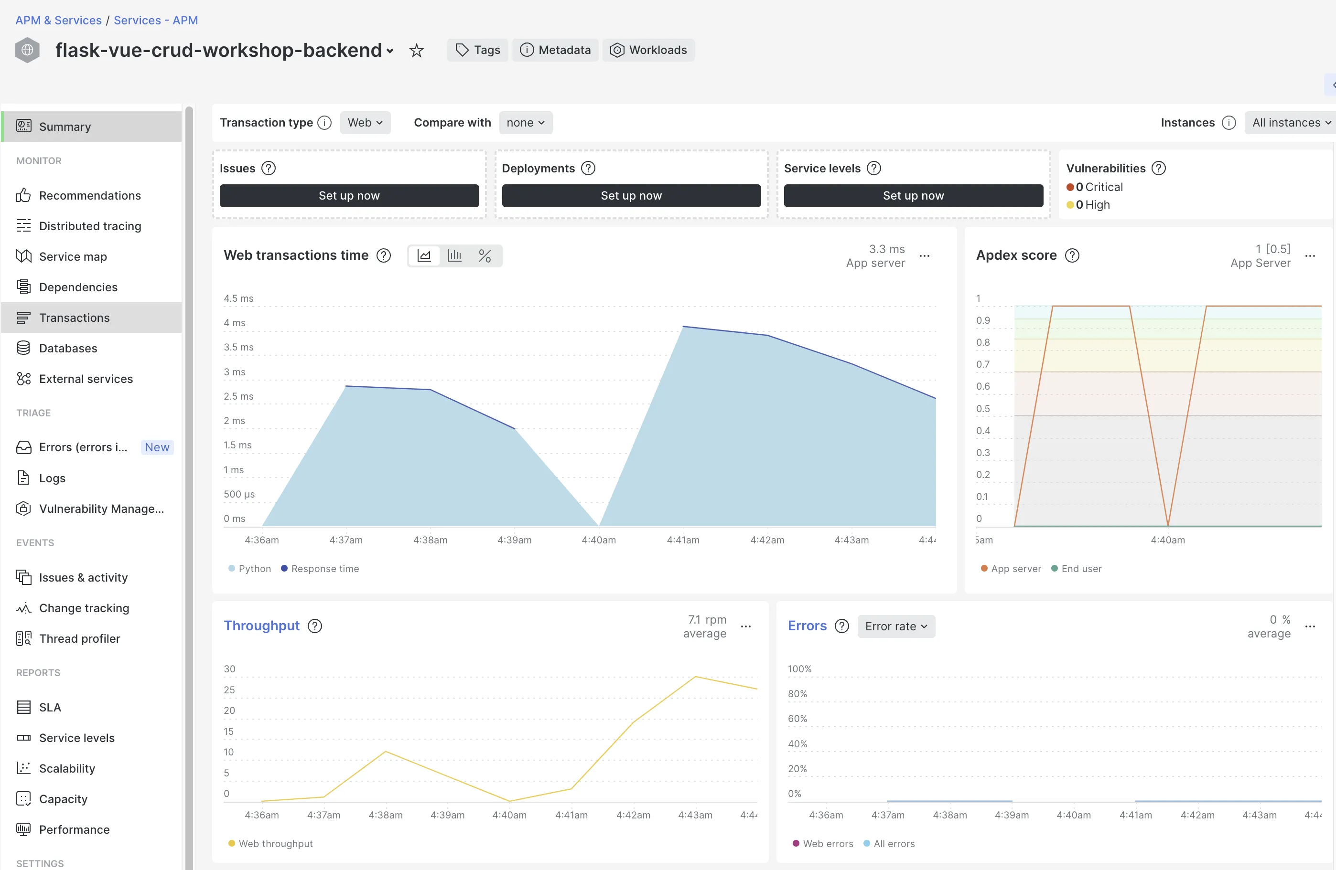Open the Error rate dropdown

pyautogui.click(x=896, y=626)
